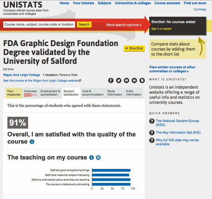The image size is (212, 199).
Task: Click 'Sign in or register' link
Action: click(162, 29)
